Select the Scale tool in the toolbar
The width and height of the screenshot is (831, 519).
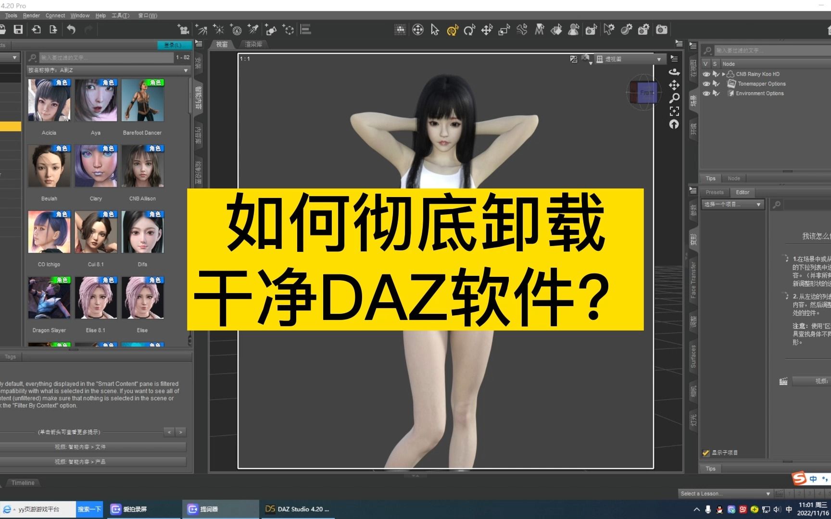504,29
